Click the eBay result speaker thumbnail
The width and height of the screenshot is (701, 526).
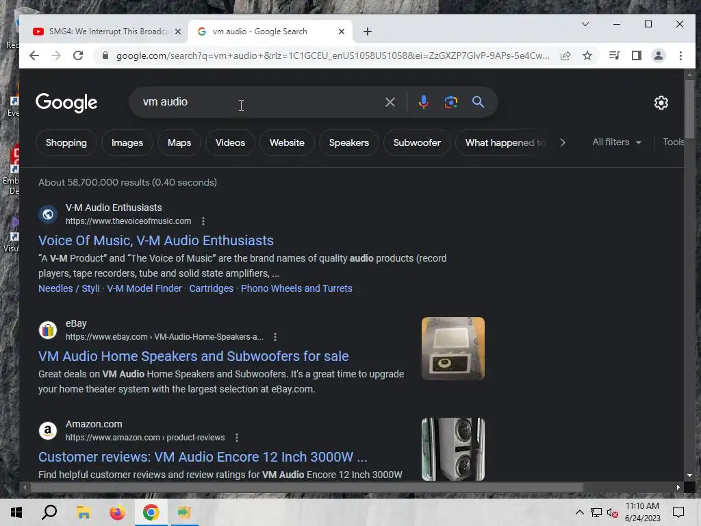coord(453,349)
